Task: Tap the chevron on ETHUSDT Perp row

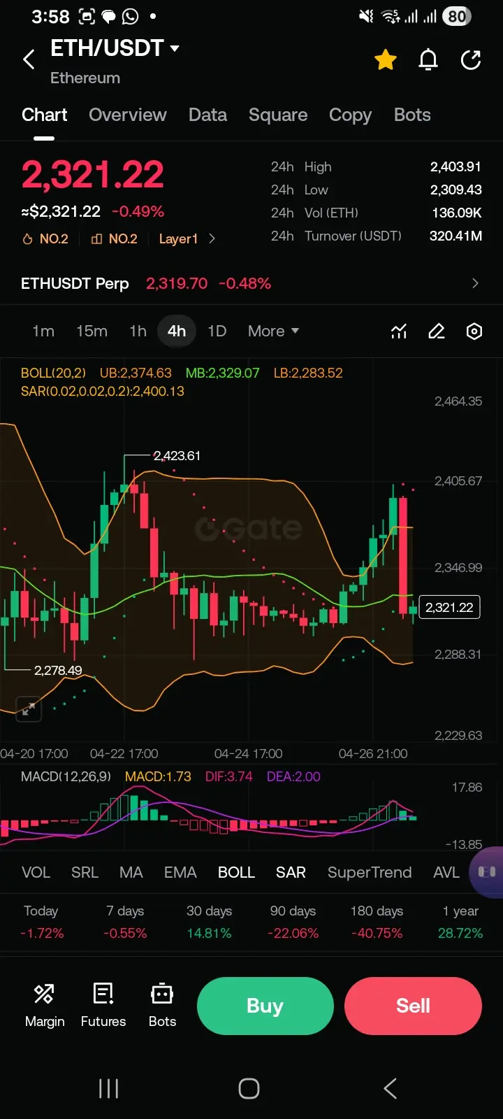Action: click(475, 283)
